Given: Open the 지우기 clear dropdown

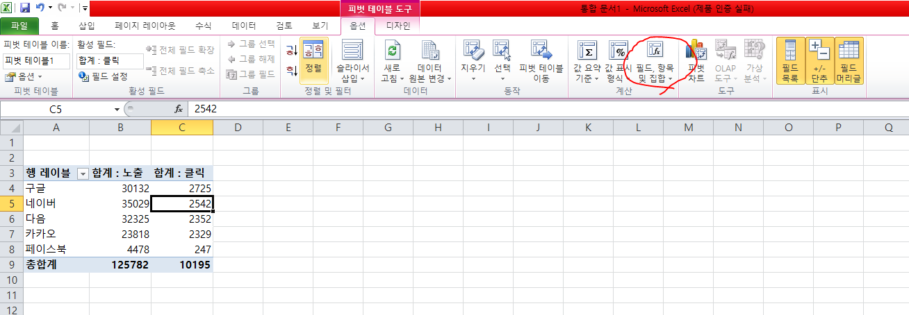Looking at the screenshot, I should click(473, 61).
